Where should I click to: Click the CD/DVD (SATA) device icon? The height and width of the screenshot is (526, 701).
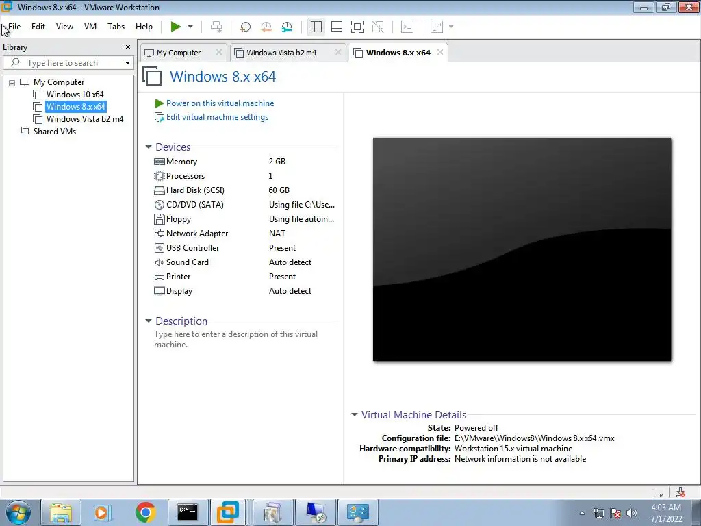point(159,205)
